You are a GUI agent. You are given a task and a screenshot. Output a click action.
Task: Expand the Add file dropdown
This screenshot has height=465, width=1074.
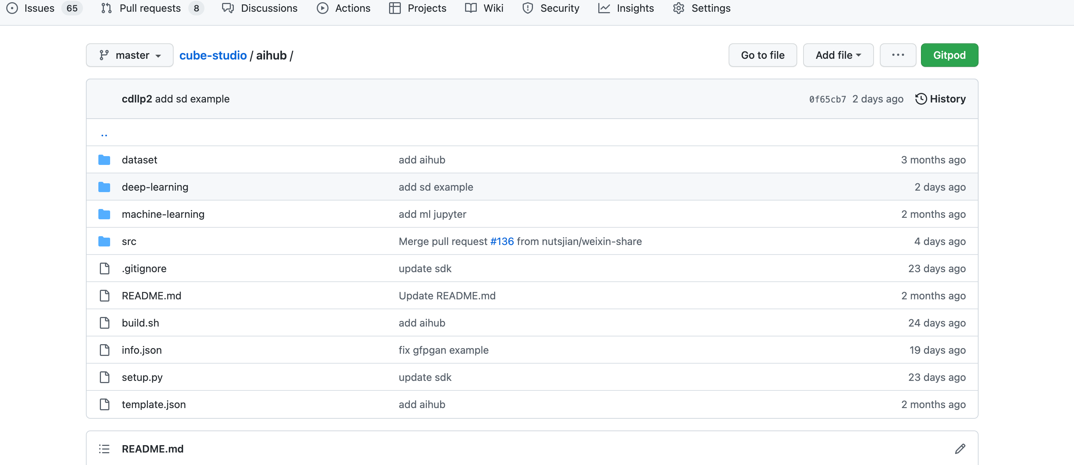pyautogui.click(x=838, y=55)
